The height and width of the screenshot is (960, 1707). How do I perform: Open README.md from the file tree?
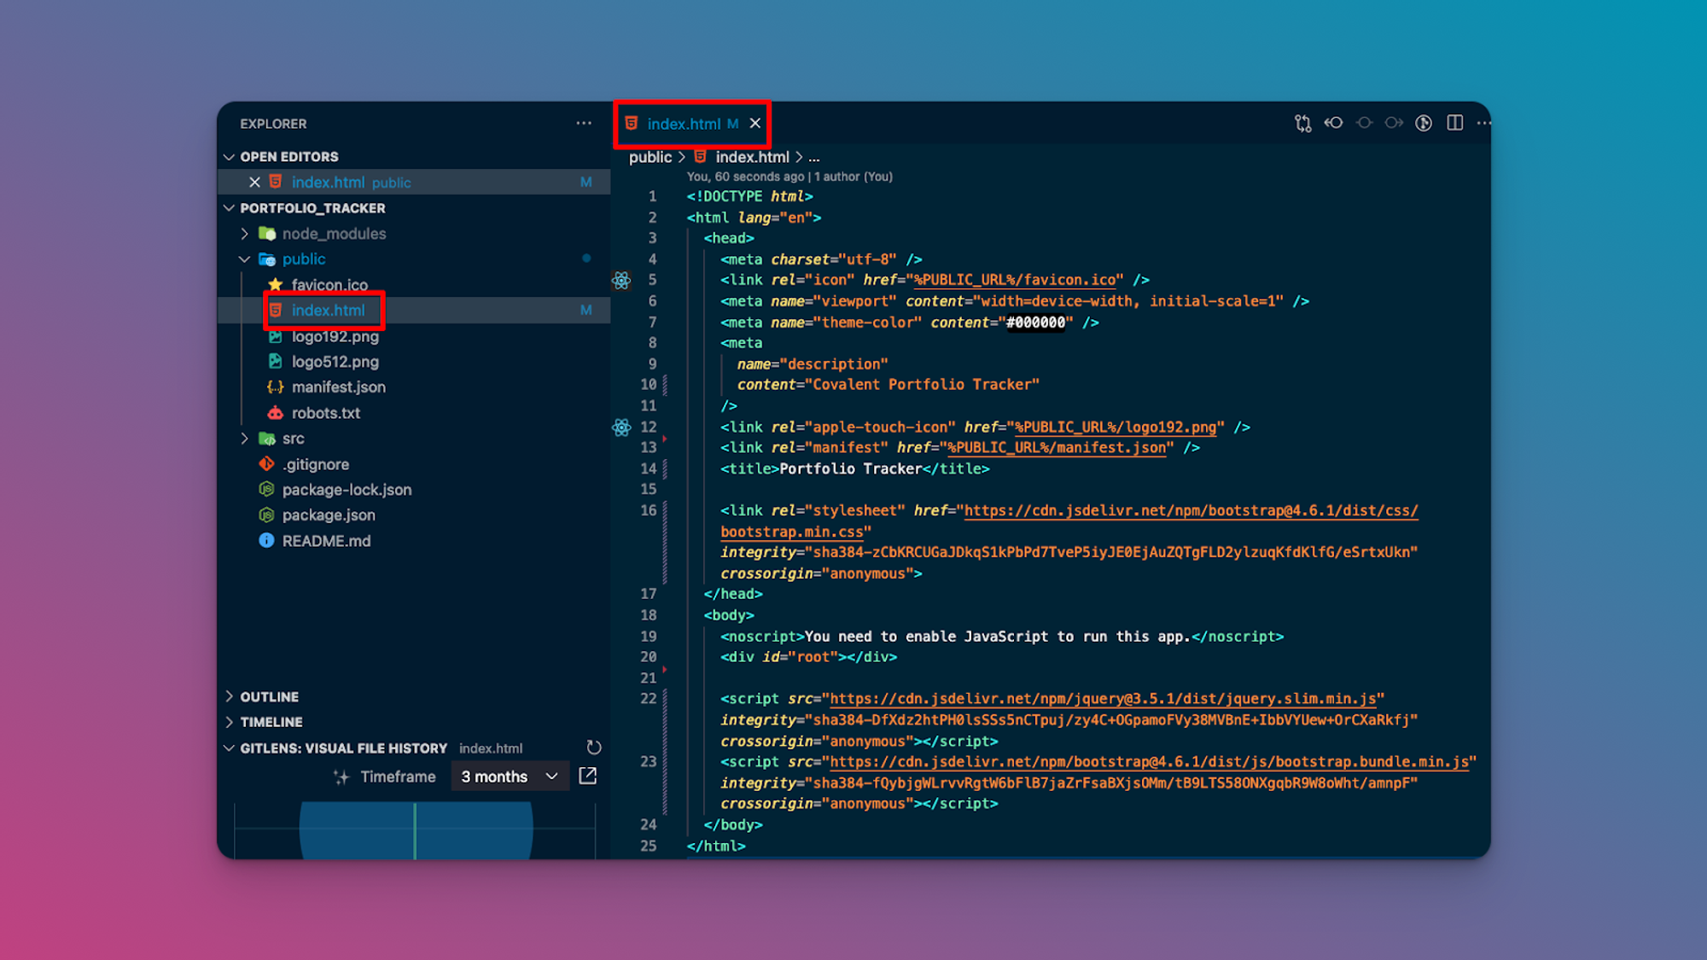click(x=326, y=540)
